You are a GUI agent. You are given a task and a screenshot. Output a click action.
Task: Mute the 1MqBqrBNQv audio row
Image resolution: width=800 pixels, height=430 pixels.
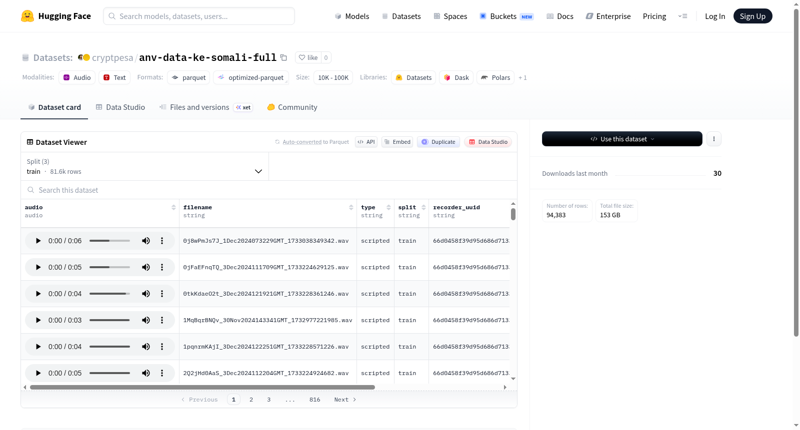point(146,320)
